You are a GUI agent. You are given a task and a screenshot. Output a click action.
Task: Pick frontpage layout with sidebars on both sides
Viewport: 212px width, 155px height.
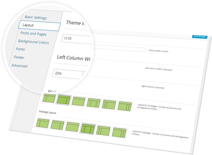pos(93,103)
